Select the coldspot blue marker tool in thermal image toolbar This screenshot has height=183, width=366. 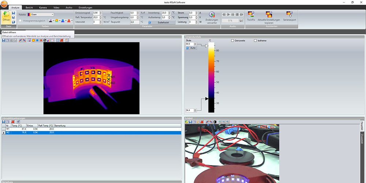pos(37,40)
